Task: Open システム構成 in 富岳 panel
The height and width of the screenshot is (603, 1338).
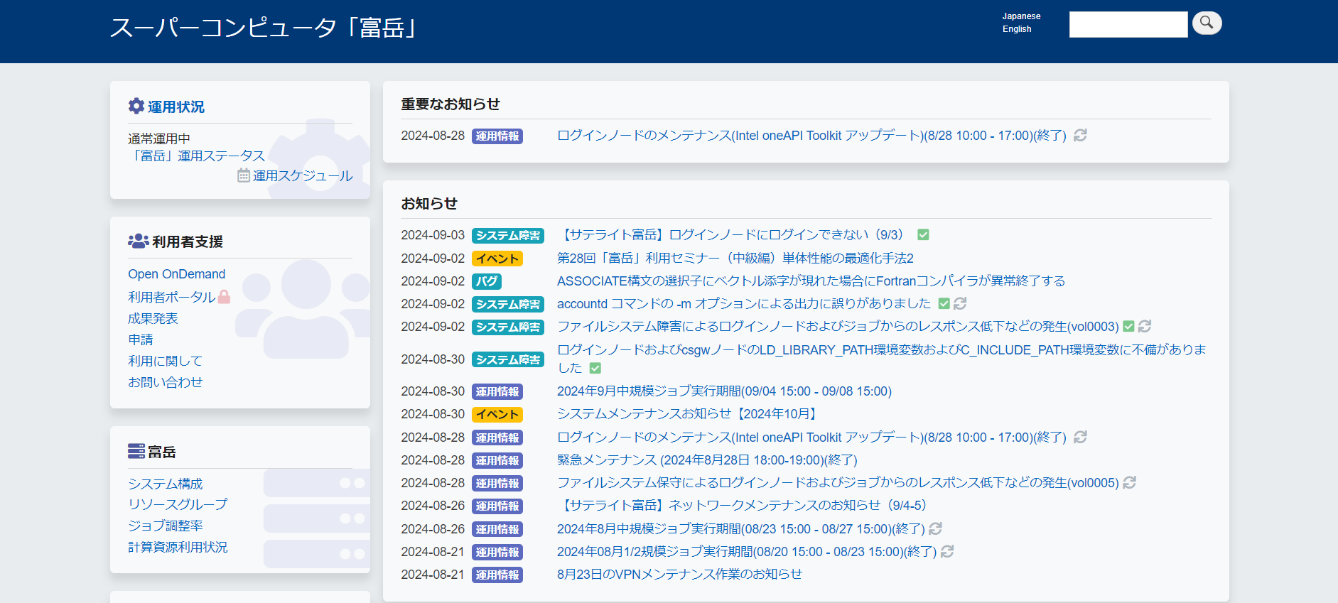Action: point(165,484)
